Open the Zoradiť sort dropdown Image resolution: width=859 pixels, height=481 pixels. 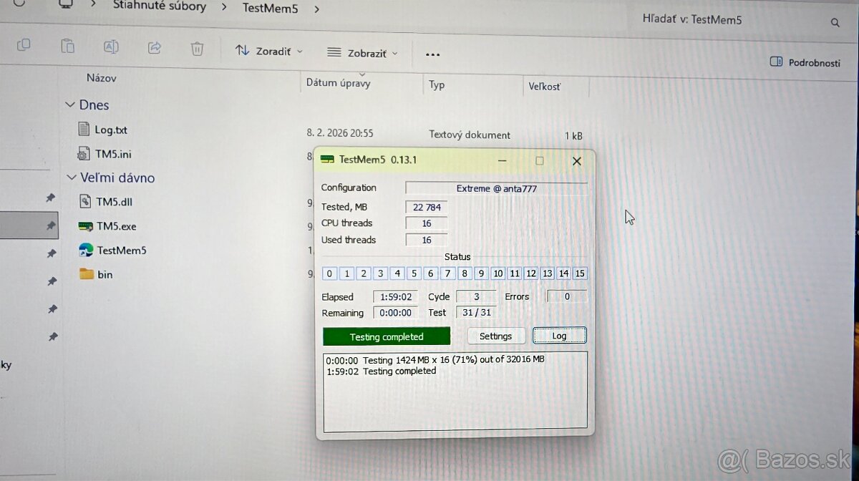pos(268,51)
